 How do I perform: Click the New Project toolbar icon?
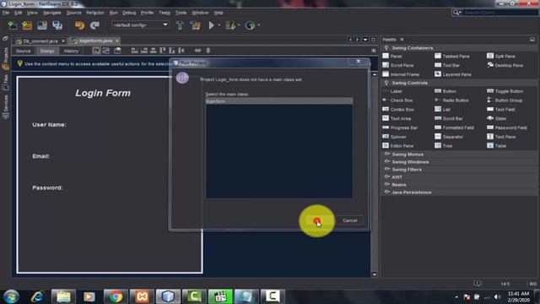click(x=27, y=25)
